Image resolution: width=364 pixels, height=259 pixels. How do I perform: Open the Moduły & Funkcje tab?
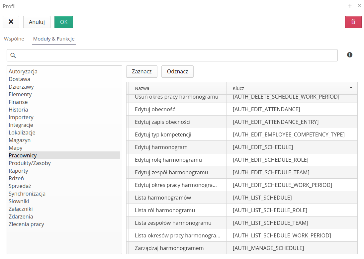click(54, 39)
